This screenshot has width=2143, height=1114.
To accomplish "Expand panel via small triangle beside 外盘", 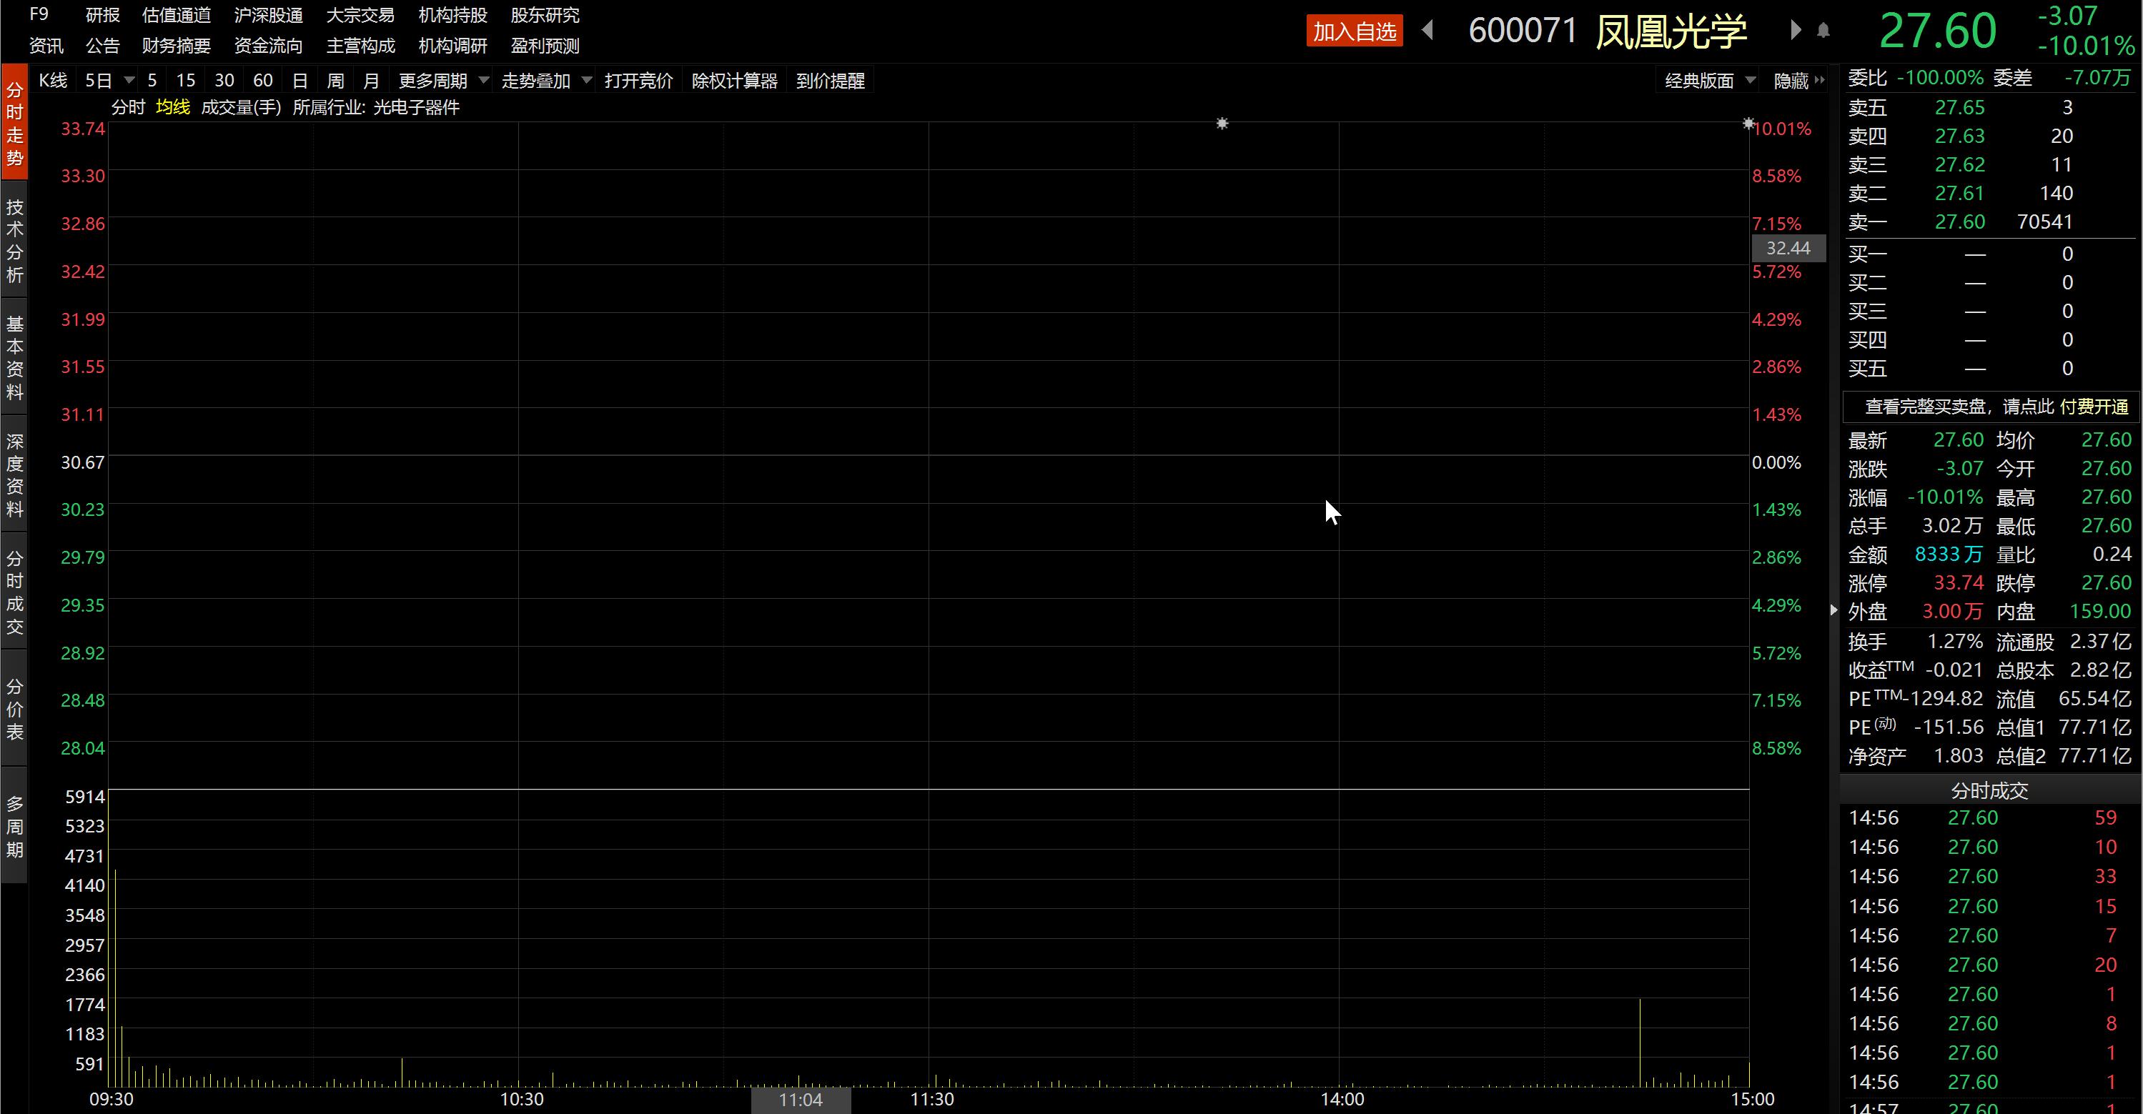I will click(1833, 611).
